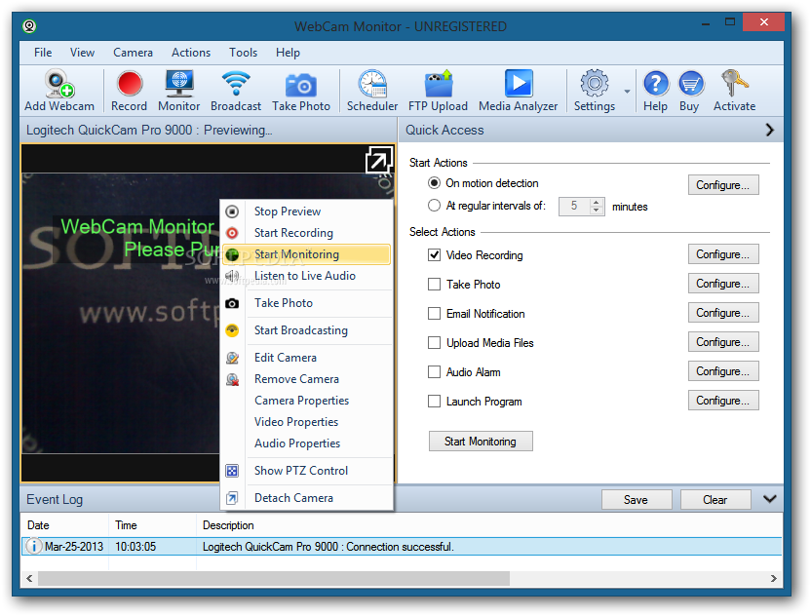Click the Stop Preview icon in context menu
The image size is (811, 616).
click(232, 212)
